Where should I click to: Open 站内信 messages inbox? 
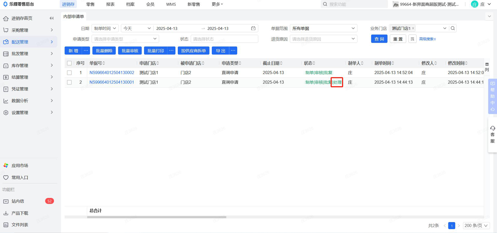(18, 201)
